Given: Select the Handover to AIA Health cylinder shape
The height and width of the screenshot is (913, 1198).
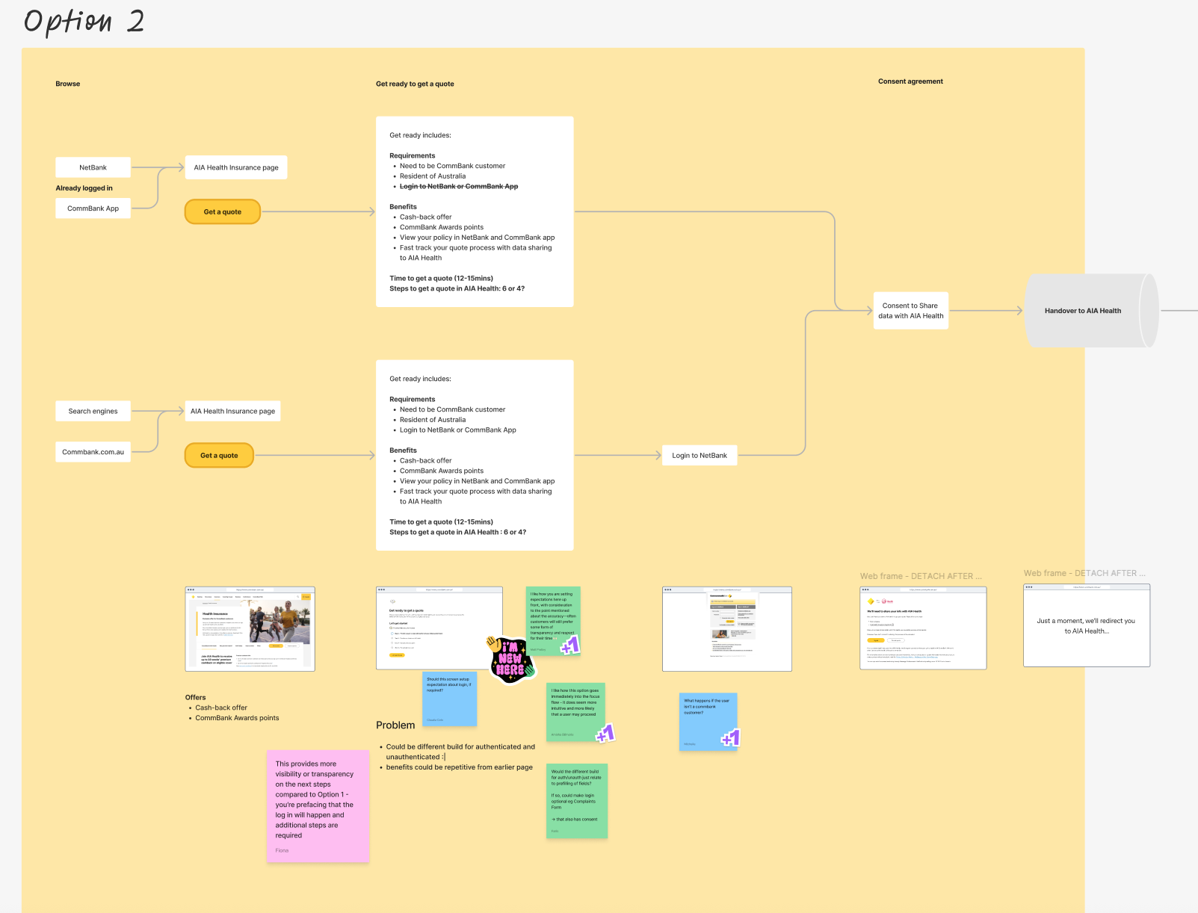Looking at the screenshot, I should [1092, 311].
